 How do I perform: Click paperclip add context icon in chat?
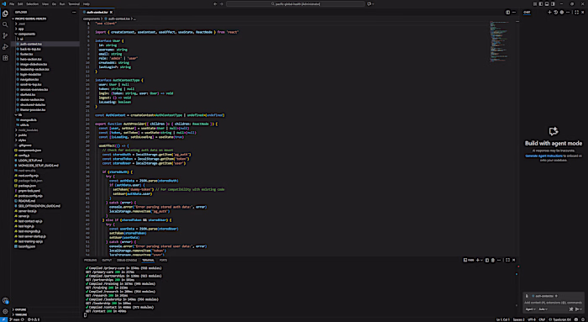click(x=527, y=296)
